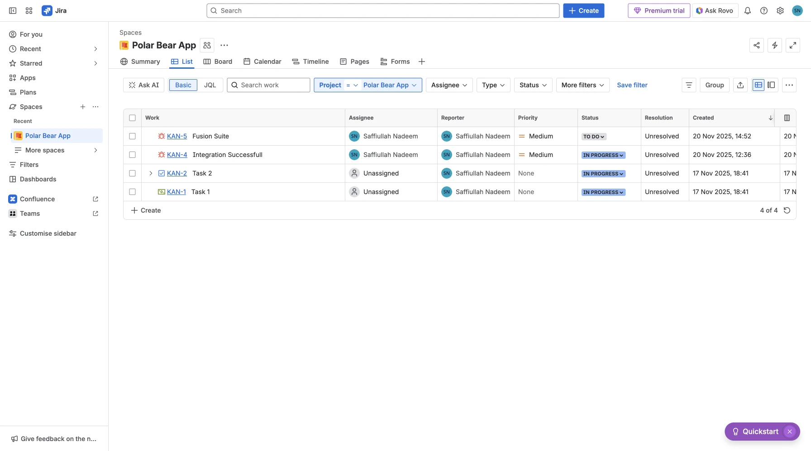This screenshot has height=451, width=811.
Task: Switch to the side detail view layout
Action: point(772,85)
